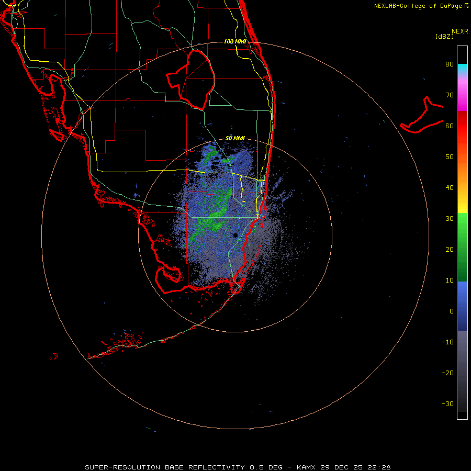Click the NEXLAB-College of DuPage credit text
This screenshot has height=471, width=471.
pyautogui.click(x=418, y=6)
